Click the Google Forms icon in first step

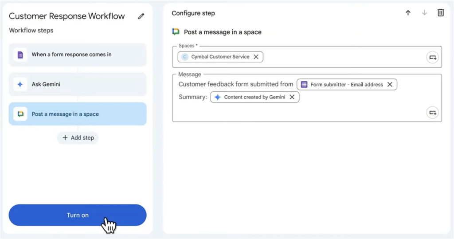pyautogui.click(x=20, y=55)
